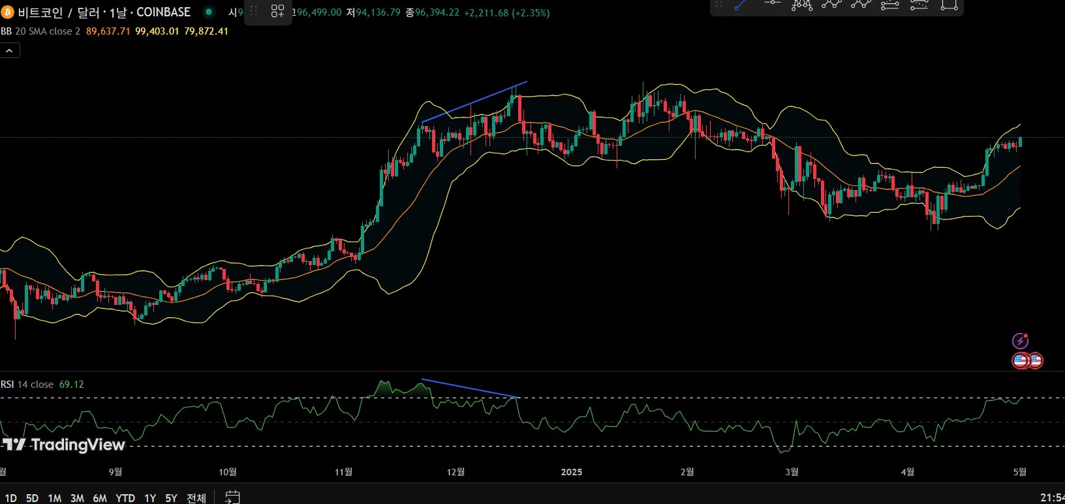This screenshot has width=1065, height=504.
Task: Open the lightning bolt alert icon
Action: 1020,341
